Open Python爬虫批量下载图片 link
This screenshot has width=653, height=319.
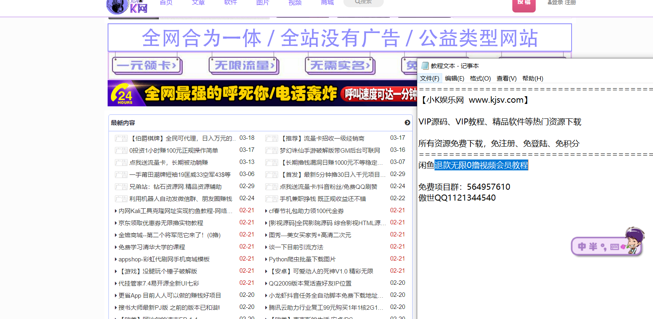(x=302, y=259)
